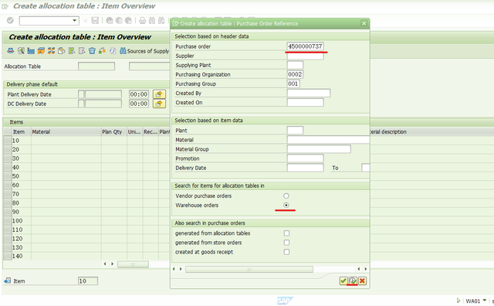This screenshot has height=306, width=494.
Task: Click the header hat icon in application toolbar
Action: pos(11,50)
